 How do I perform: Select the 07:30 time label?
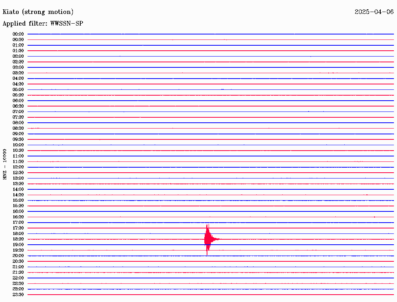click(x=18, y=117)
